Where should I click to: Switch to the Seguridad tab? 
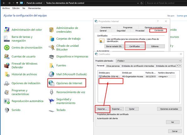pos(121,31)
